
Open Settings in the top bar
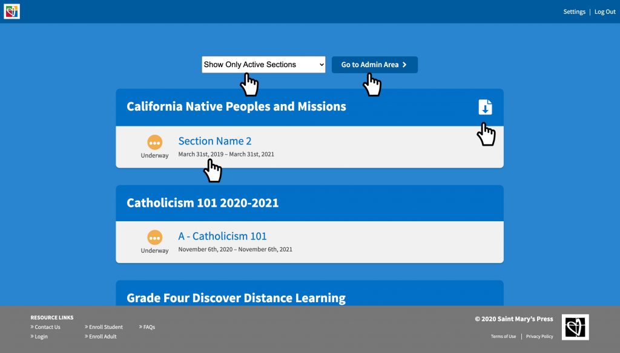tap(574, 12)
